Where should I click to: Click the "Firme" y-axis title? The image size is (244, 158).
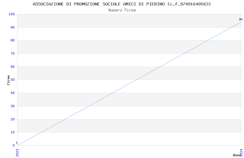(9, 80)
